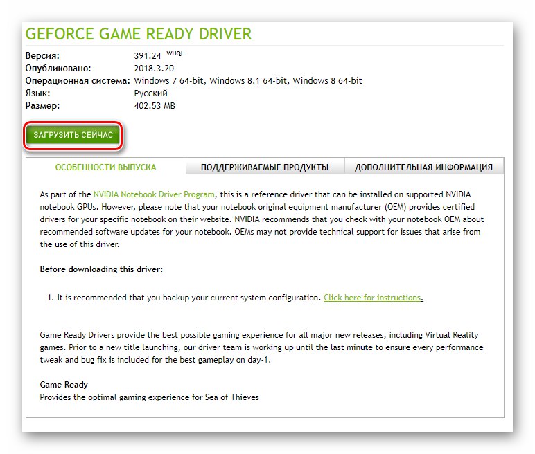Click the Размер field label

point(42,106)
